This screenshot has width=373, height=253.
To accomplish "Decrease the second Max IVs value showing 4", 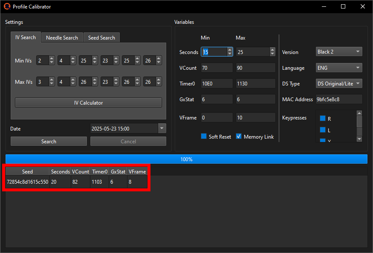I will (x=73, y=84).
